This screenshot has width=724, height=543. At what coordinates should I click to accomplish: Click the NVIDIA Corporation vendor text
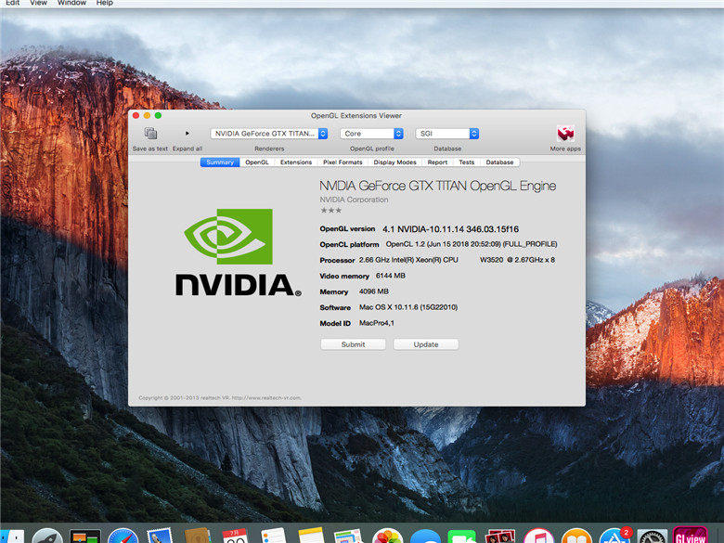point(354,200)
